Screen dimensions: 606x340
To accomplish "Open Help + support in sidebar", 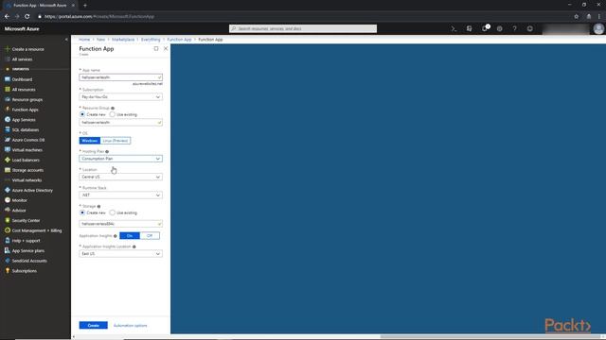I will coord(23,241).
